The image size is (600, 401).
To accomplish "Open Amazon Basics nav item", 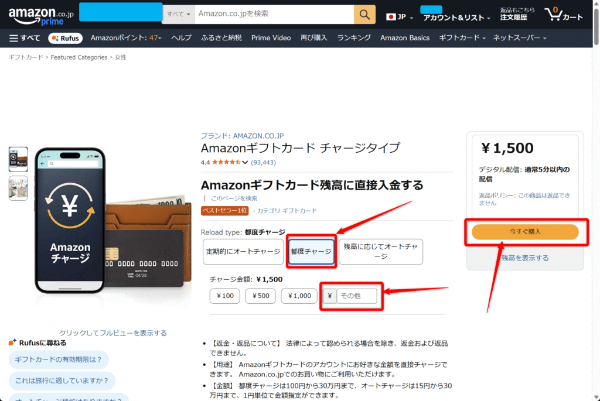I will coord(405,38).
